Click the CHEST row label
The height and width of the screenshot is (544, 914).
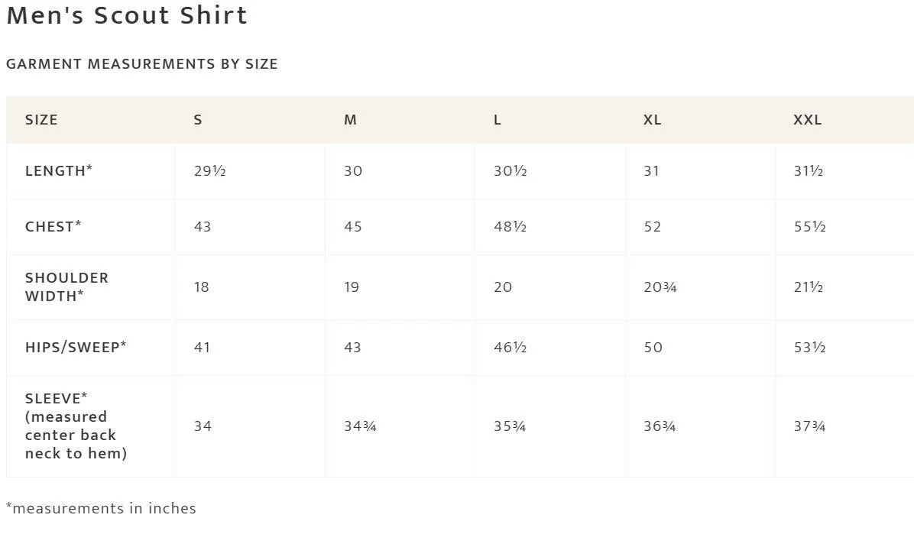[53, 226]
